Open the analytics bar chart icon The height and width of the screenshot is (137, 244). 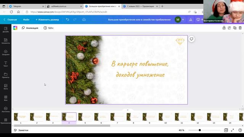(x=191, y=19)
